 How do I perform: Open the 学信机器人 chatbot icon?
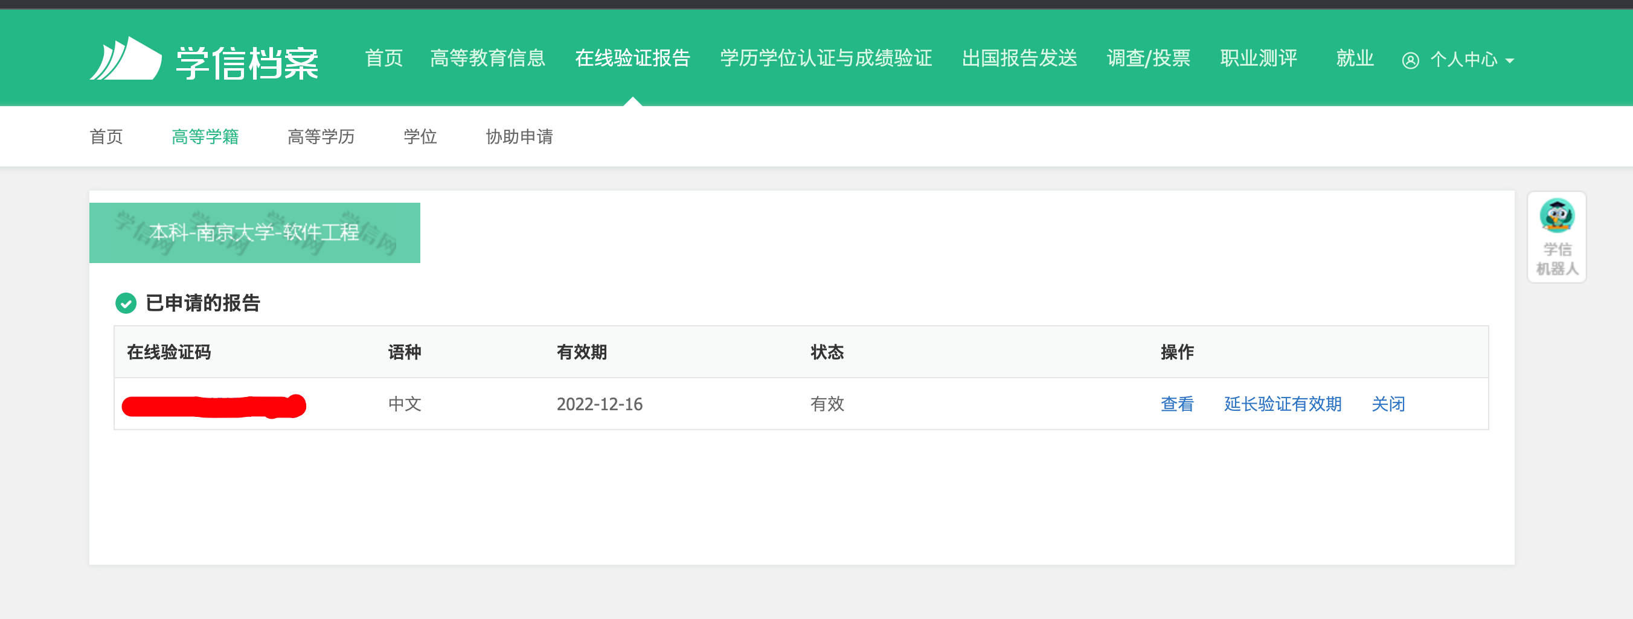point(1557,216)
